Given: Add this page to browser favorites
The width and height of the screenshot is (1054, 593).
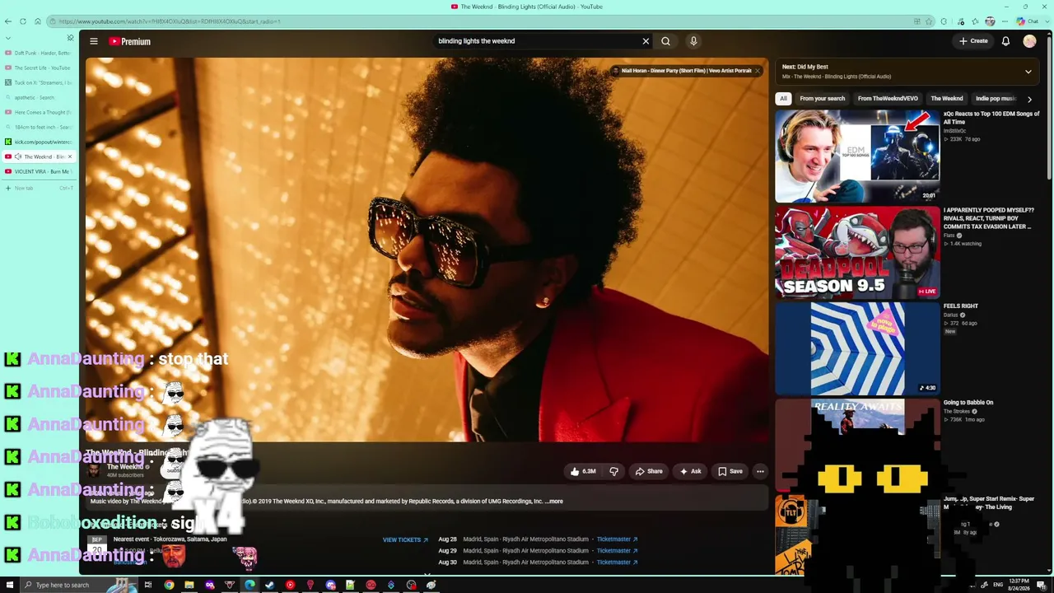Looking at the screenshot, I should point(930,21).
